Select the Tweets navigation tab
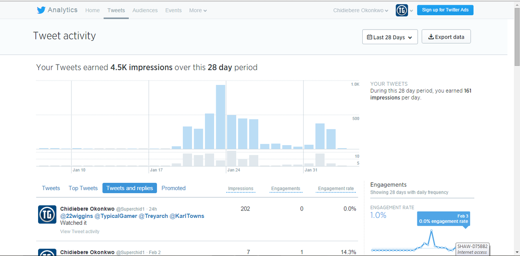 pos(116,10)
